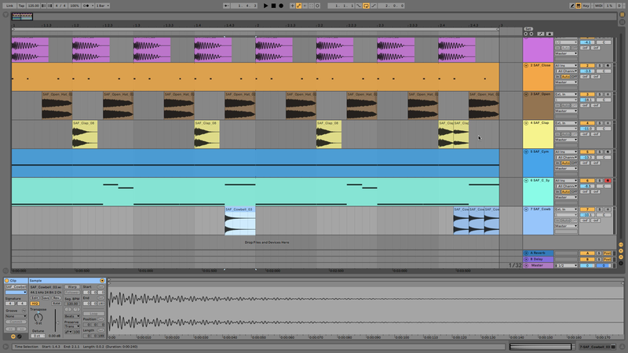Screen dimensions: 628x353
Task: Open the Groove None dropdown
Action: [x=16, y=316]
